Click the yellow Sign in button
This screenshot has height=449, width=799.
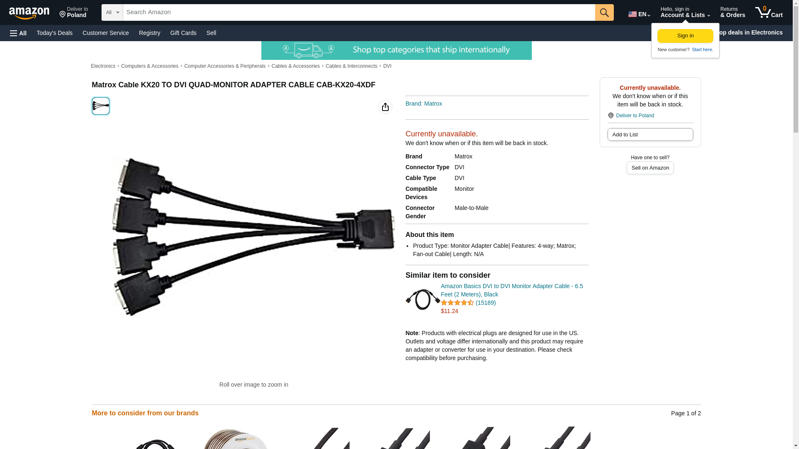(685, 36)
